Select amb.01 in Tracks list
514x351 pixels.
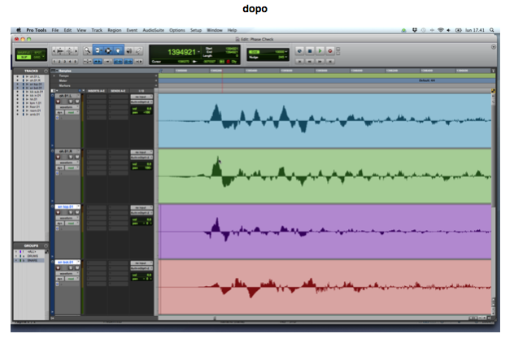click(35, 115)
